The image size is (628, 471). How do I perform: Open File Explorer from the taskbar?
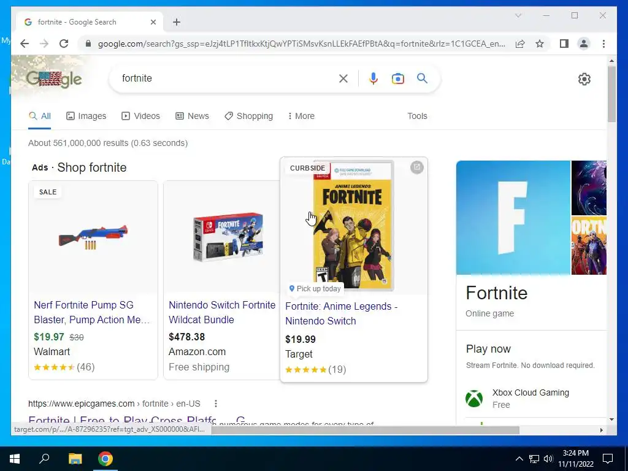point(75,459)
